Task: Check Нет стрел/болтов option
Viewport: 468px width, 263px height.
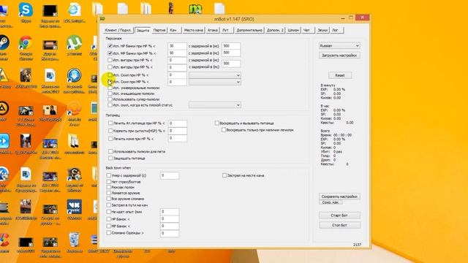Action: (109, 182)
